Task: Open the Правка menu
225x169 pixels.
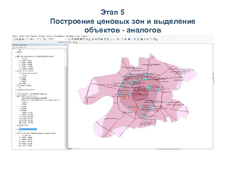Action: [21, 36]
